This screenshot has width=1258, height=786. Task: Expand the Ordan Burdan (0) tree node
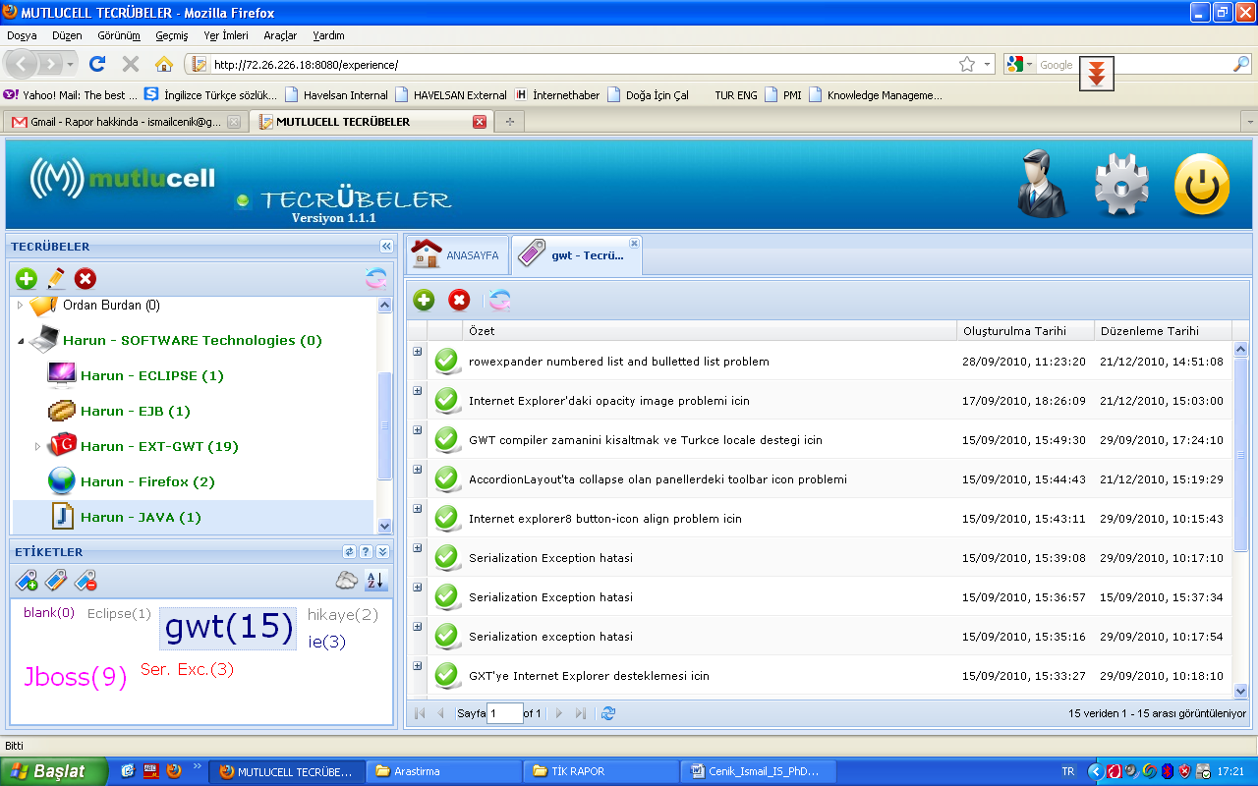20,306
